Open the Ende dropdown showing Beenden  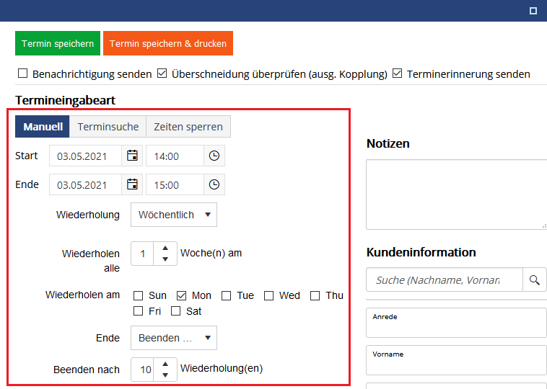click(174, 338)
